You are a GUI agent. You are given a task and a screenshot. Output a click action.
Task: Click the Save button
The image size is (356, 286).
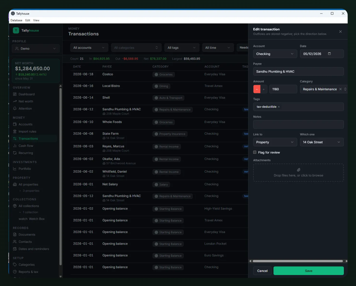[x=309, y=271]
